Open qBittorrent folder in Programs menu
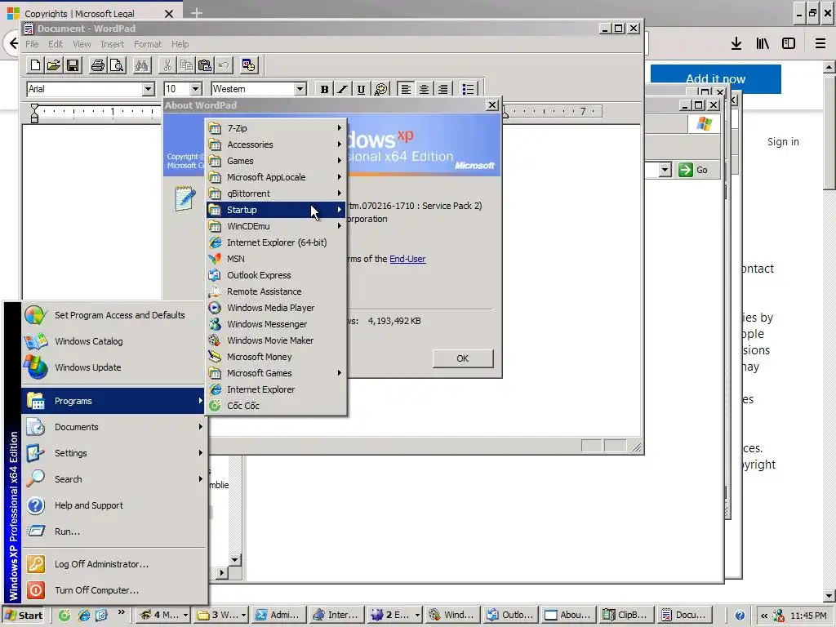 (276, 193)
